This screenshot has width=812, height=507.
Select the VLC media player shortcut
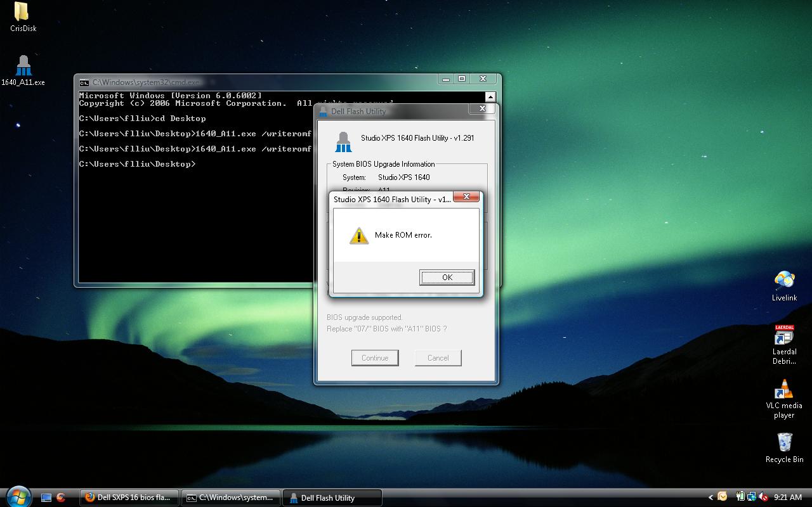click(784, 399)
